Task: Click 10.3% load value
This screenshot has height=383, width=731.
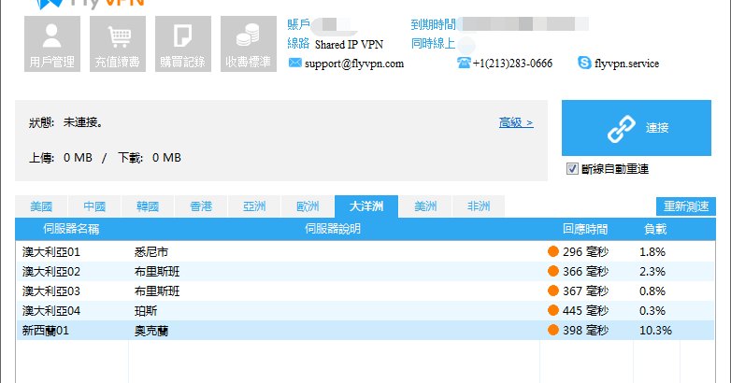Action: pos(655,331)
